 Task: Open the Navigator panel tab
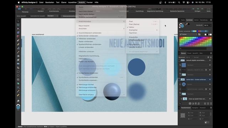[195, 108]
